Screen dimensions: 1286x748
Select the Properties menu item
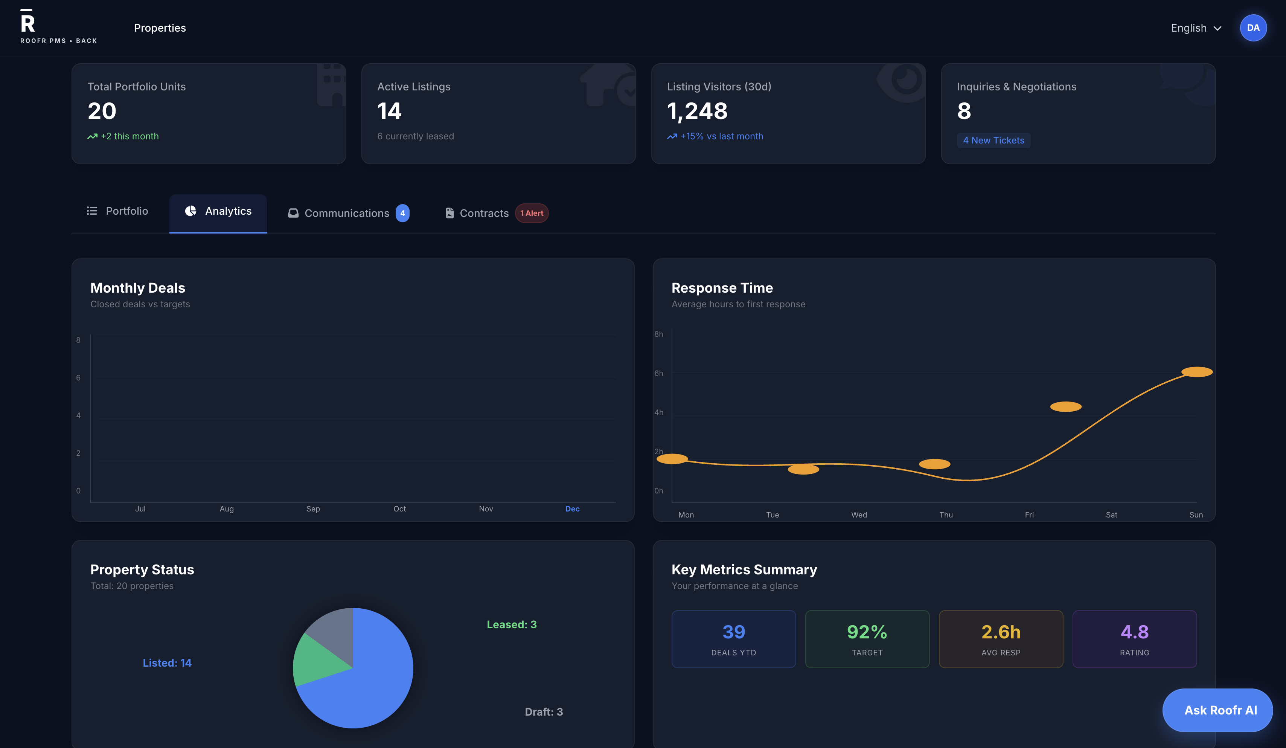[160, 27]
